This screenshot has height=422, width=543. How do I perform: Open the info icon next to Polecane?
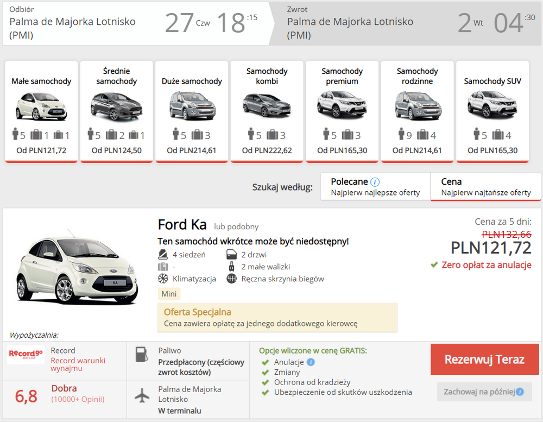(x=375, y=182)
